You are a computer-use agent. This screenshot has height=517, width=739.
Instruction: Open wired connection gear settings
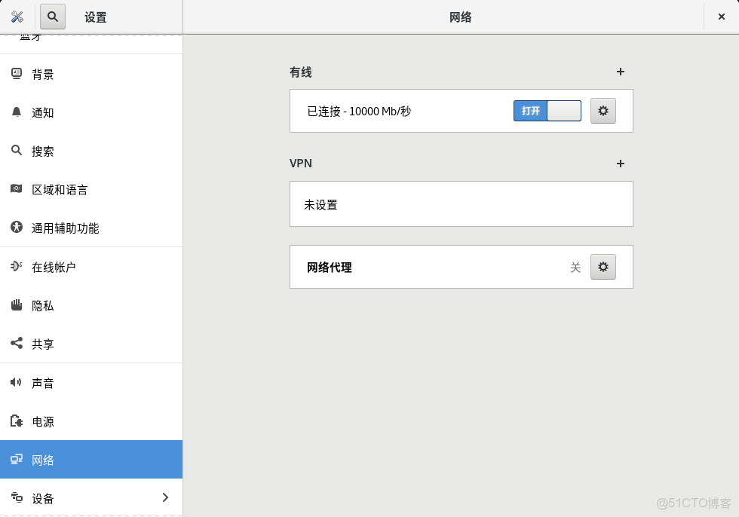coord(603,110)
